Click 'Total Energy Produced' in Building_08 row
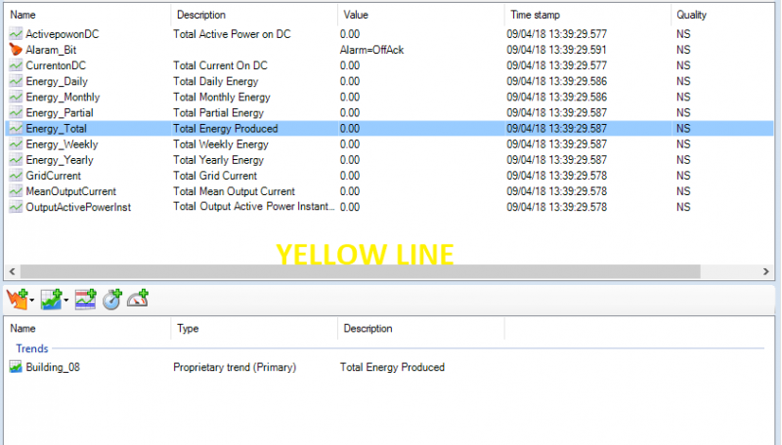Screen dimensions: 782x445 tap(392, 367)
